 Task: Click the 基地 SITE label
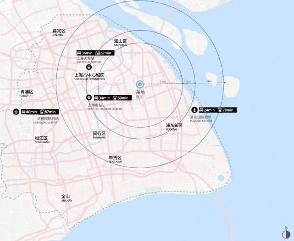click(x=140, y=94)
